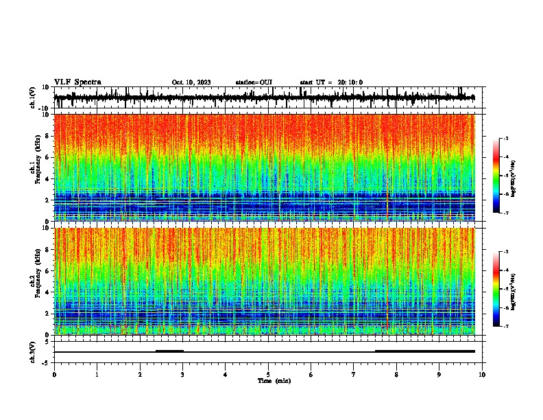Click the "4" kHz tick on ch.1 spectrogram
The height and width of the screenshot is (420, 543).
(x=47, y=179)
